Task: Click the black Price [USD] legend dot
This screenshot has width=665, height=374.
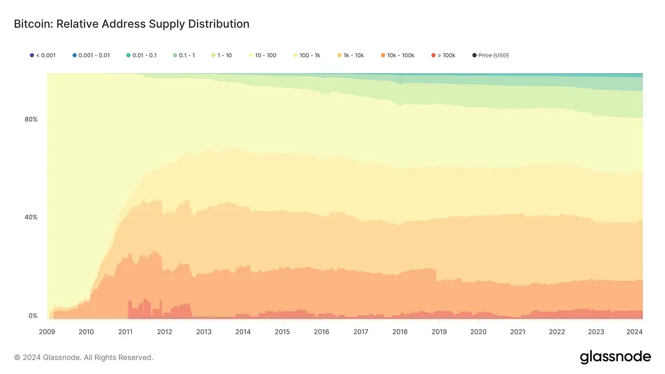Action: click(x=475, y=56)
